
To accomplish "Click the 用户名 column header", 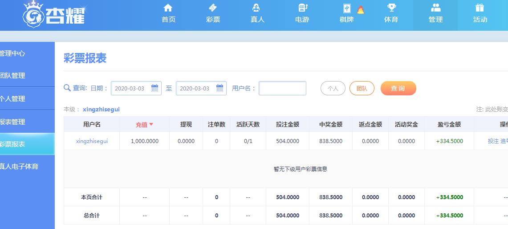I will coord(92,124).
